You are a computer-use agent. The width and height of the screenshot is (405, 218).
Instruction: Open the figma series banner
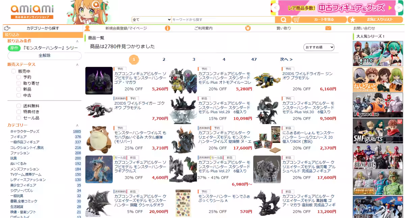(x=378, y=53)
